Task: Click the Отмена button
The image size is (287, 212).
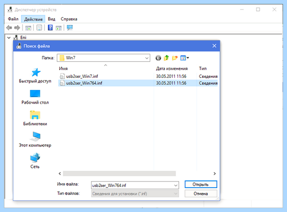Action: 201,193
